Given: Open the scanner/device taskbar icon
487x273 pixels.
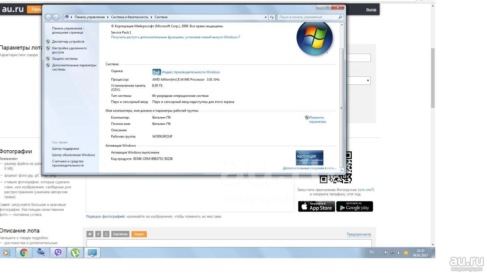Looking at the screenshot, I should (41, 253).
